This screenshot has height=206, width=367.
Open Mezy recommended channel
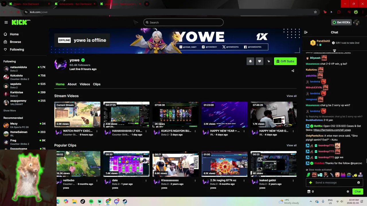point(24,125)
